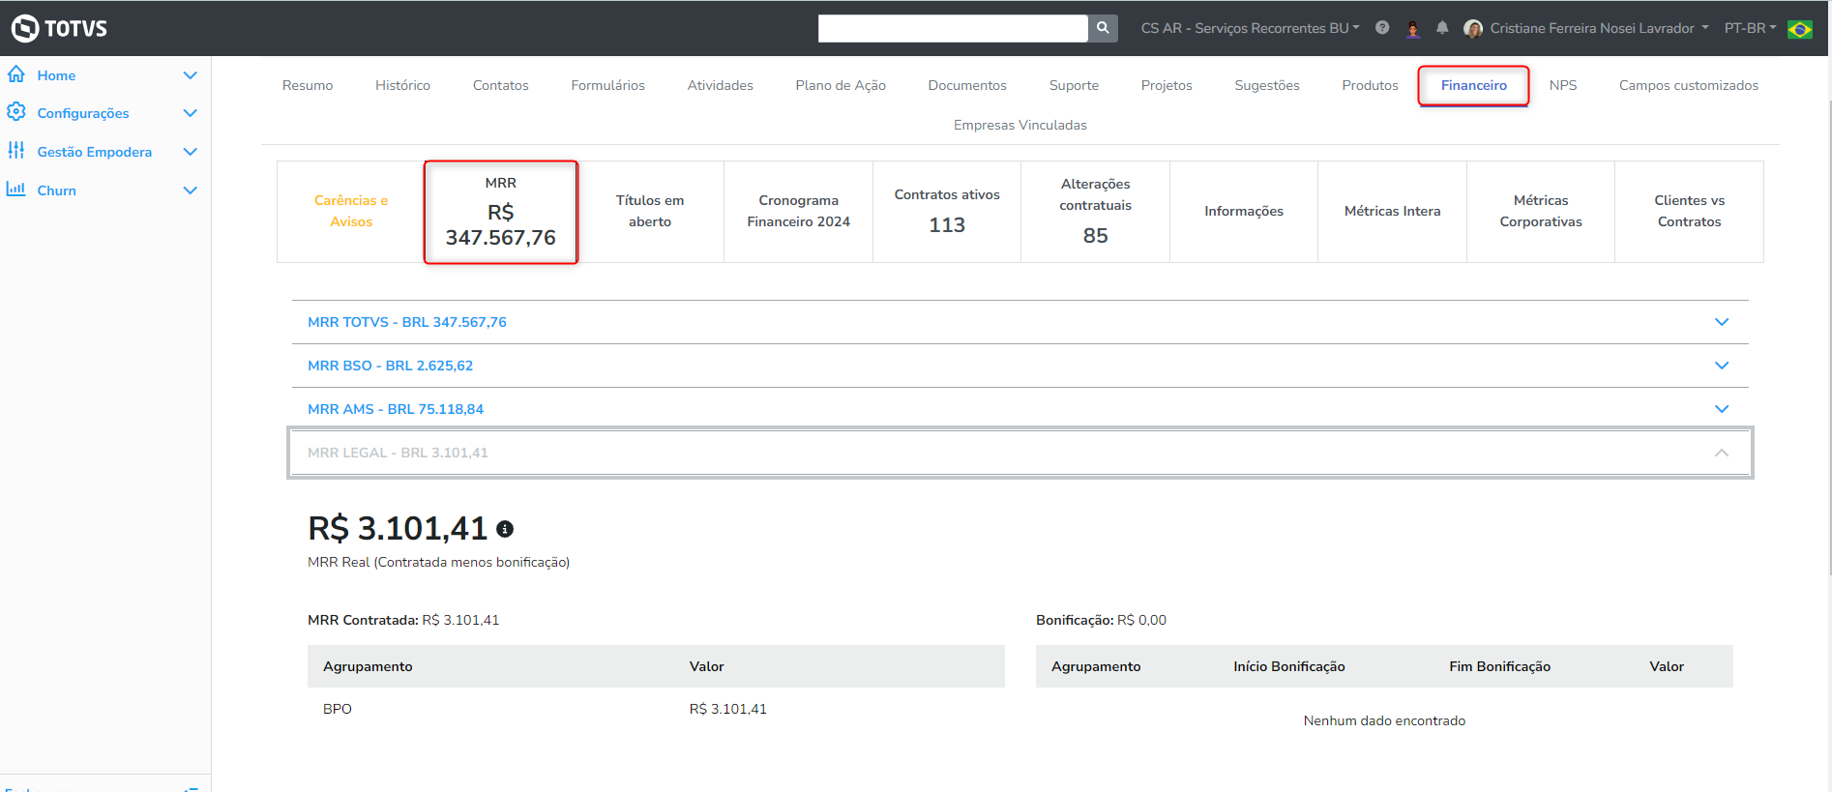Open Cronograma Financeiro 2024 card
This screenshot has width=1832, height=792.
[x=798, y=212]
